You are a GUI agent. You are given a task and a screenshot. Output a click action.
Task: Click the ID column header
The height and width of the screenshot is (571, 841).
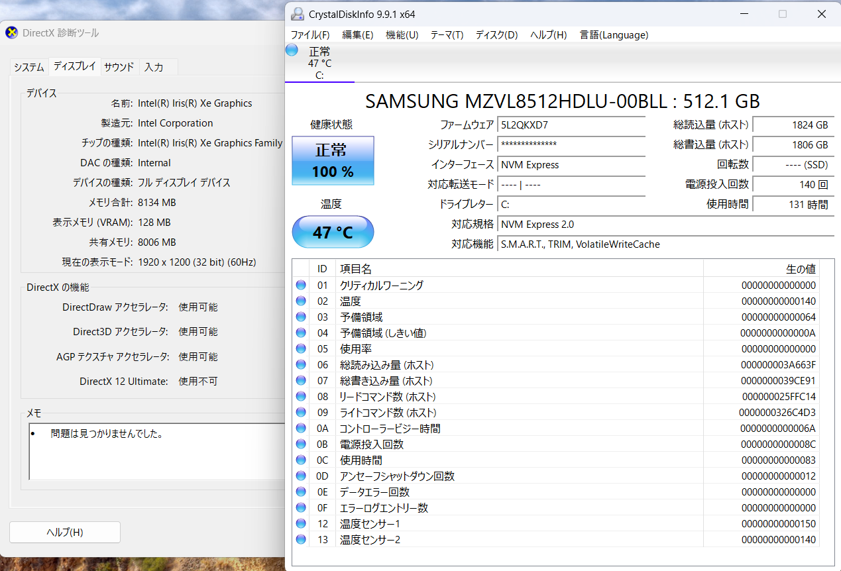322,268
